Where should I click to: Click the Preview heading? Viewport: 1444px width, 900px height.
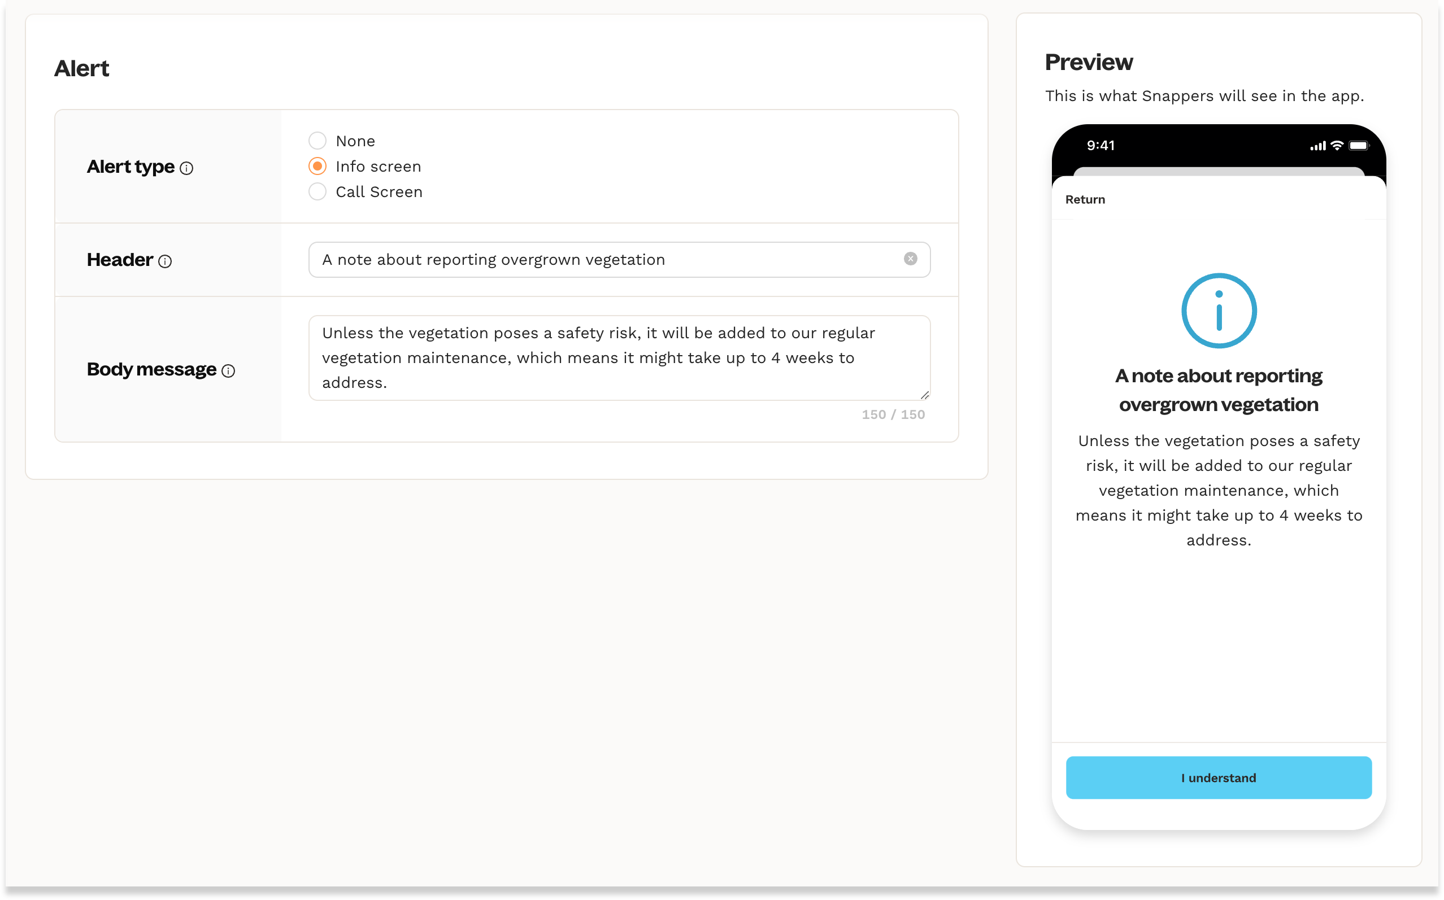1089,63
